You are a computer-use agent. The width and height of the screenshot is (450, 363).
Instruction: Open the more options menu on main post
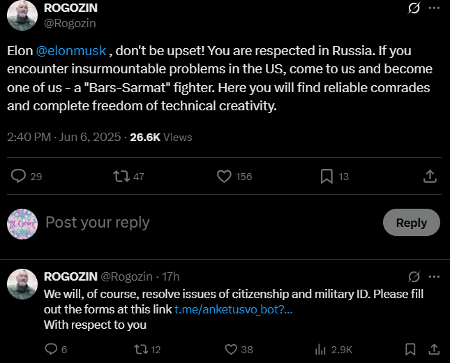pos(434,8)
